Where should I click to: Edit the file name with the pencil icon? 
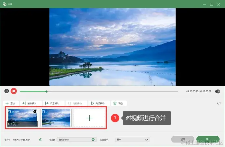pos(40,139)
